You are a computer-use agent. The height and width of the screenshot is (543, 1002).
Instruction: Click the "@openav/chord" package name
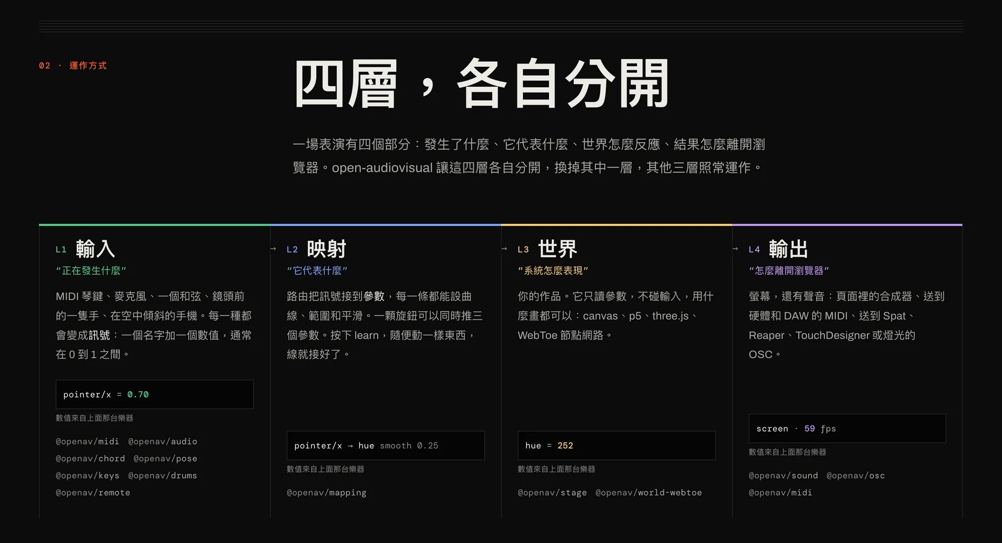pos(90,458)
